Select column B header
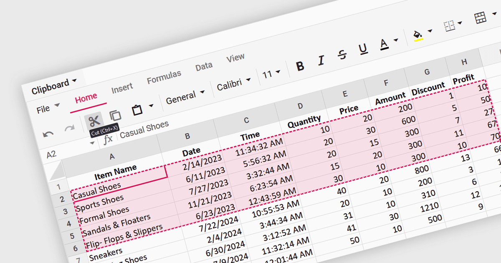The image size is (501, 263). [187, 136]
